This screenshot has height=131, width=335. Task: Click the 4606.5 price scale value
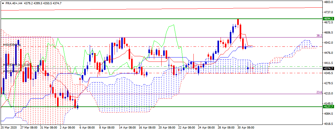point(328,32)
